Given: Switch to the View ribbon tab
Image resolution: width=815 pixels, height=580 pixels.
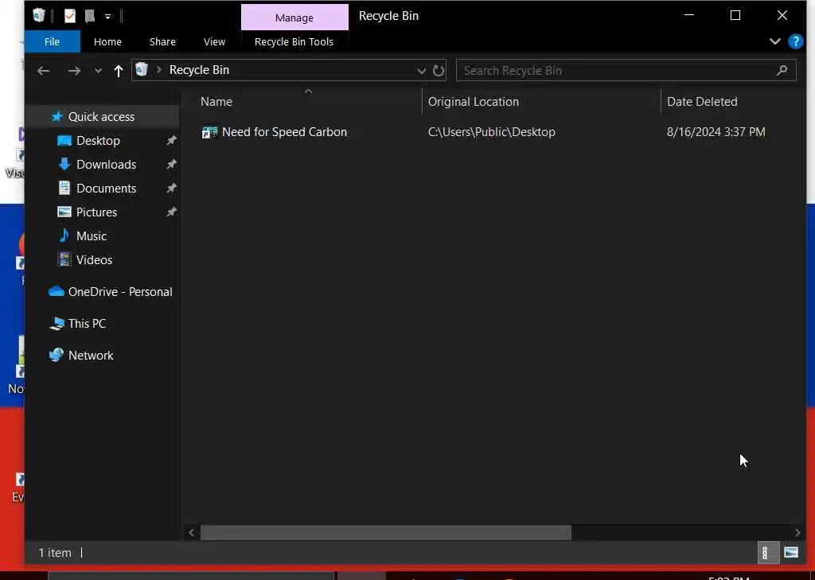Looking at the screenshot, I should (214, 41).
